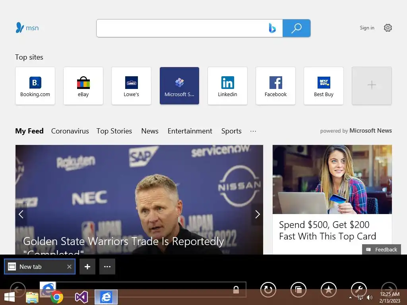Open the Microsoft Store top site tile
Image resolution: width=407 pixels, height=305 pixels.
[x=179, y=86]
